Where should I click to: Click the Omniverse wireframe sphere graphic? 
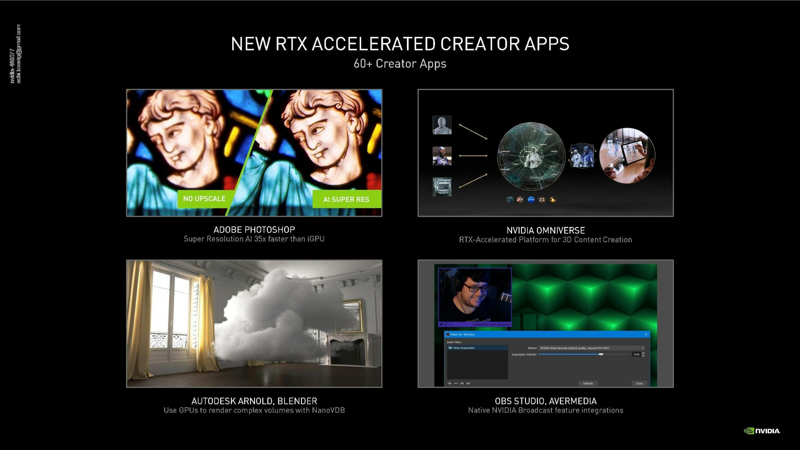(531, 156)
